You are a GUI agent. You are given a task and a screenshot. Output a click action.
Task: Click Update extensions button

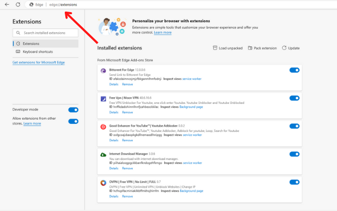pos(291,48)
